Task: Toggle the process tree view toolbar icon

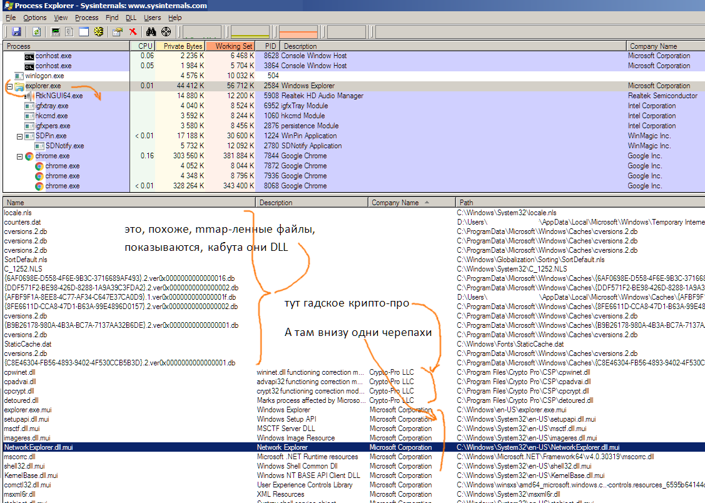Action: (69, 31)
